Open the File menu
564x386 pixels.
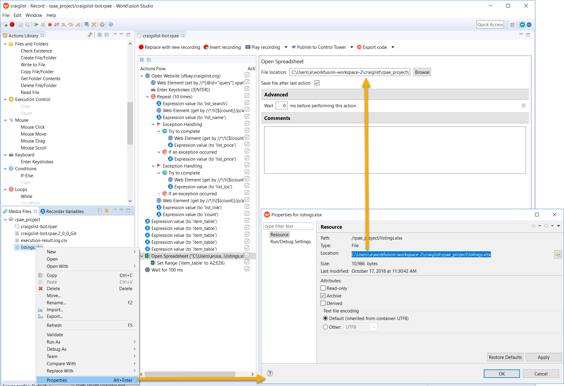(6, 15)
